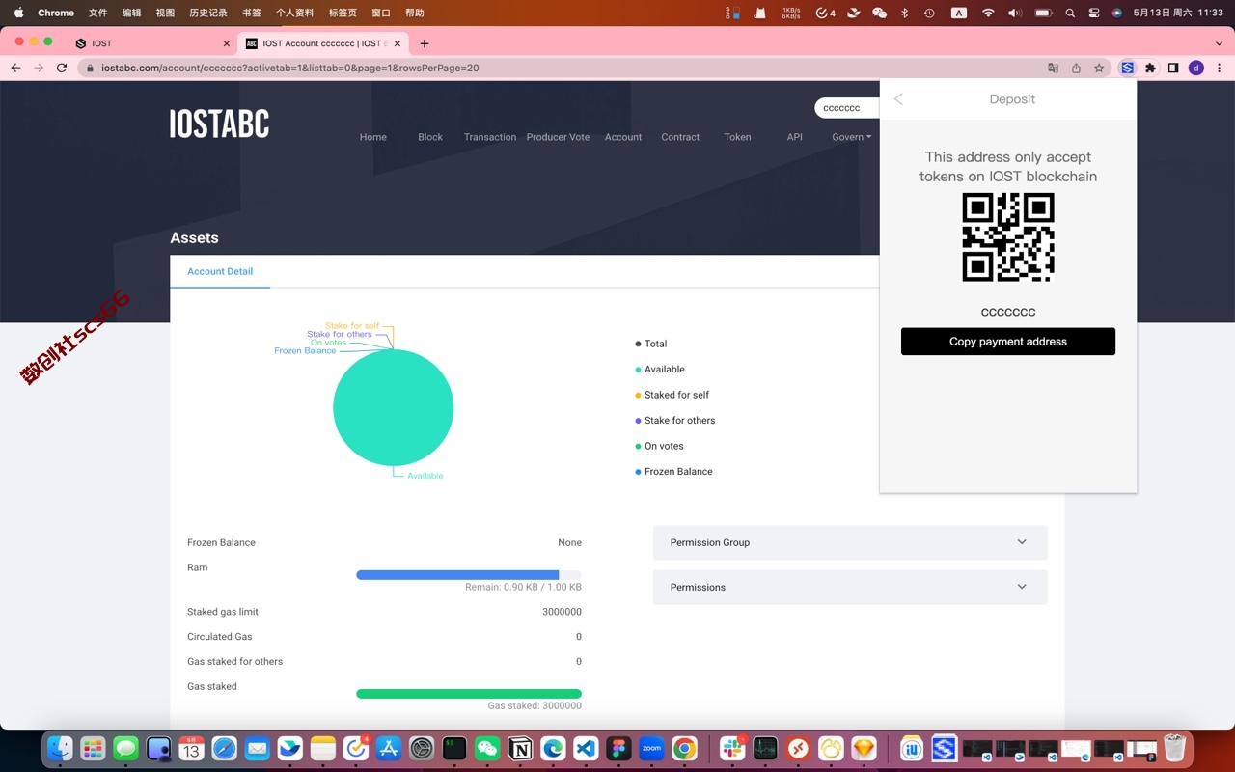Close the IOST tab
Screen dimensions: 1235x772
point(227,43)
